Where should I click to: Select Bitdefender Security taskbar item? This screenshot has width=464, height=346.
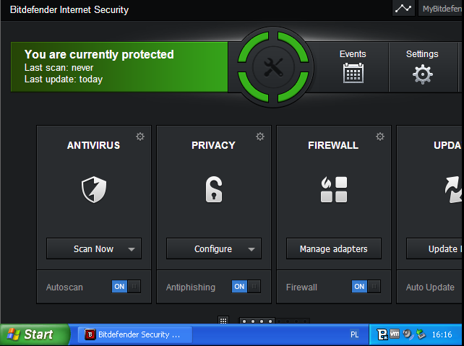coord(134,334)
